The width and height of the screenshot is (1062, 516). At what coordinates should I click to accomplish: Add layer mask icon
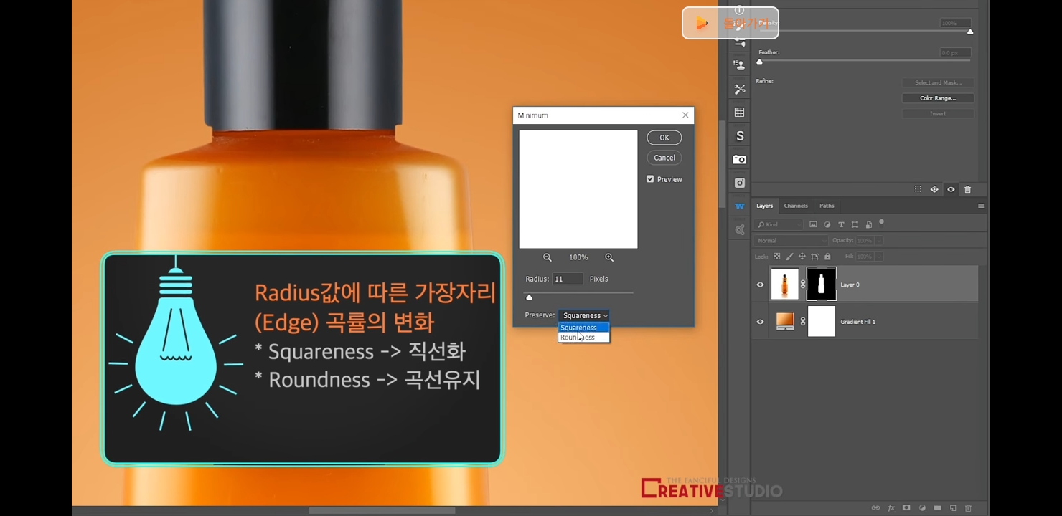[906, 508]
